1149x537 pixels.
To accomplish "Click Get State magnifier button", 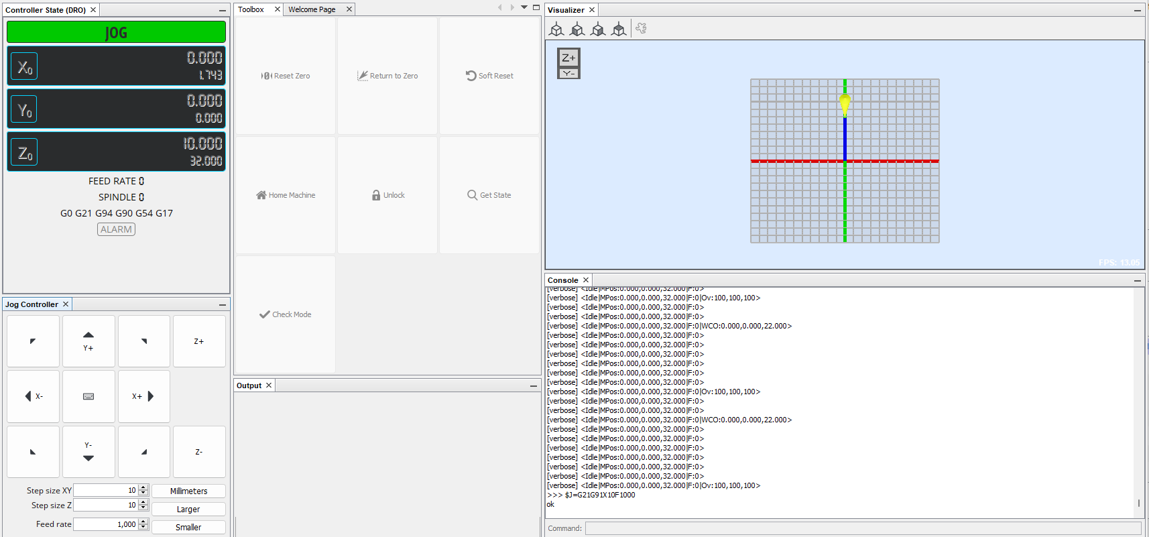I will tap(489, 195).
